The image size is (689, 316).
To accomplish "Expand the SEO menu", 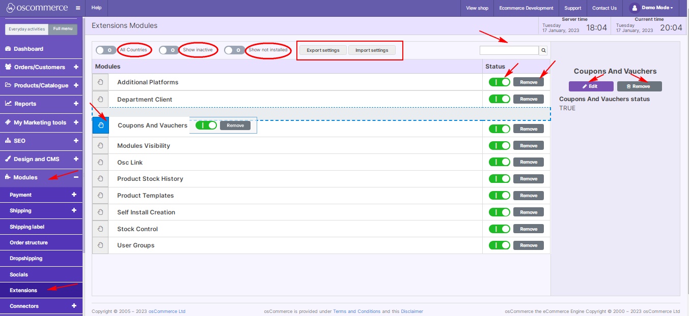I will click(76, 141).
